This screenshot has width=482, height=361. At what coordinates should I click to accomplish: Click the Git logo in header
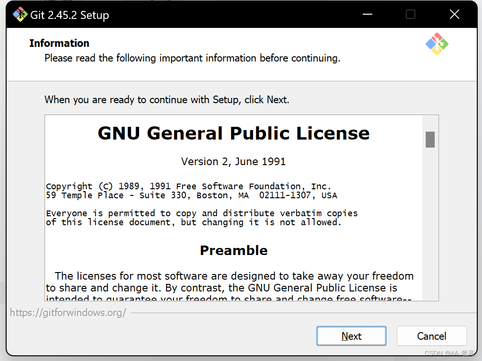pyautogui.click(x=437, y=44)
